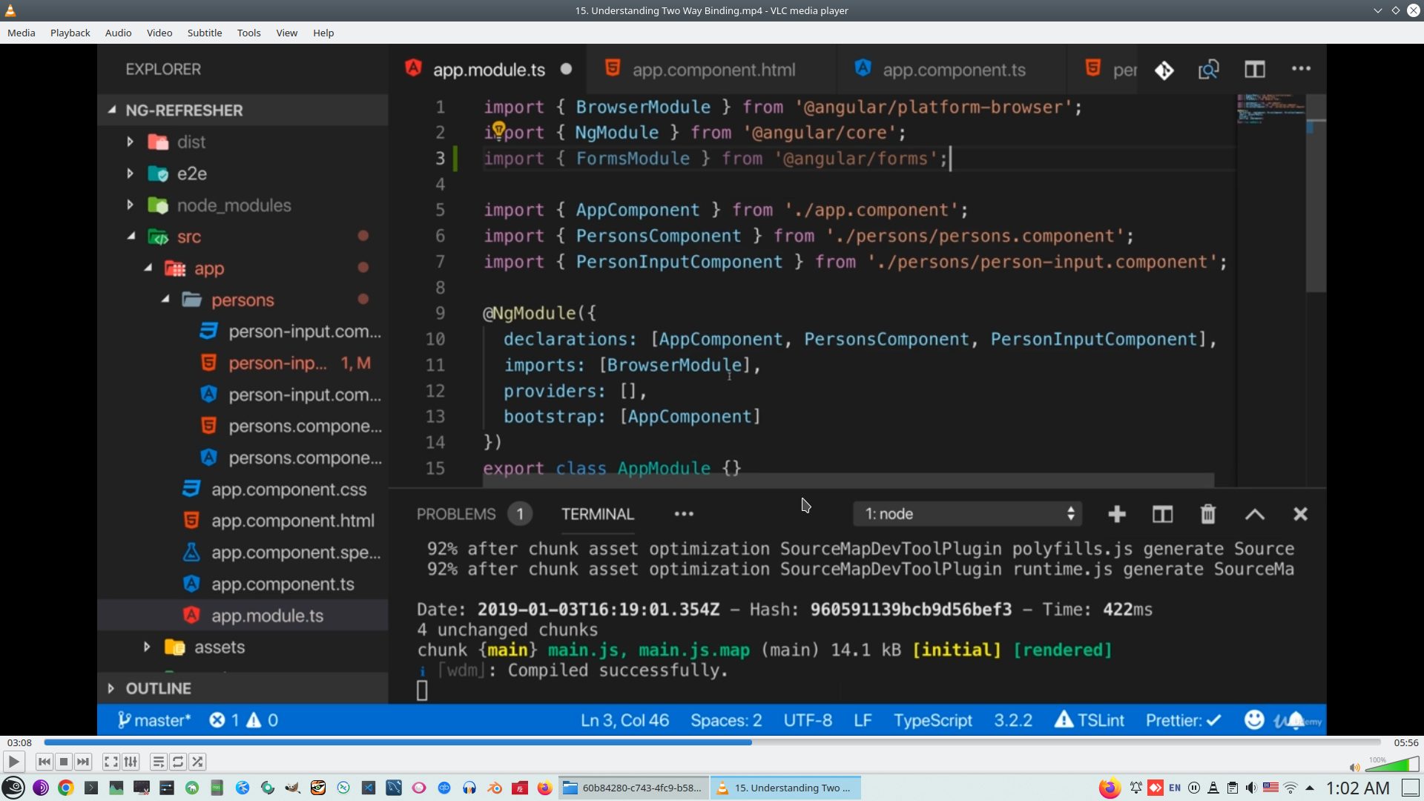Screen dimensions: 1424x801
Task: Toggle fullscreen video mode
Action: [x=111, y=762]
